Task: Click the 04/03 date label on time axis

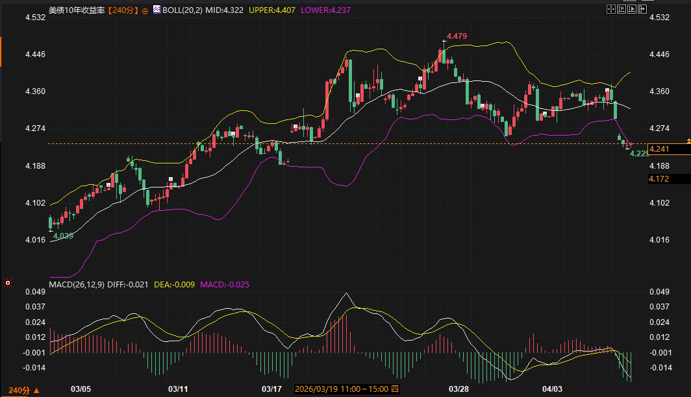Action: click(552, 389)
